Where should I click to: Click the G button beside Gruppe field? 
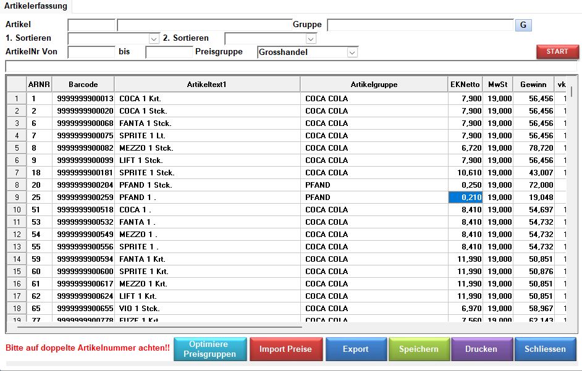pos(523,25)
